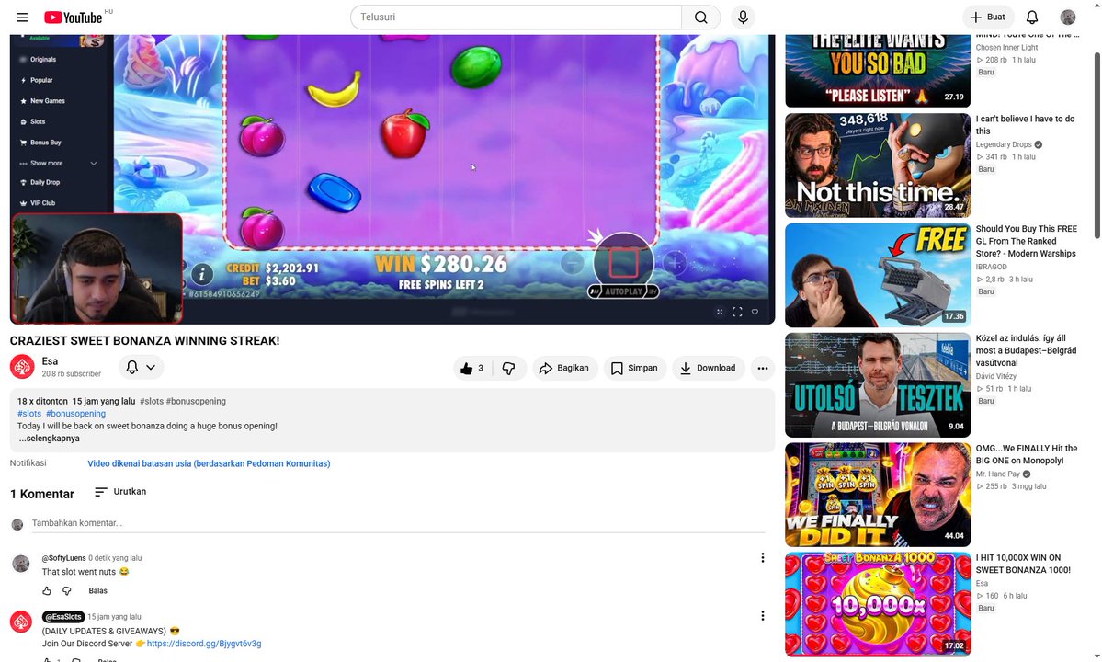Open options menu for EsaSlots comment

tap(763, 616)
